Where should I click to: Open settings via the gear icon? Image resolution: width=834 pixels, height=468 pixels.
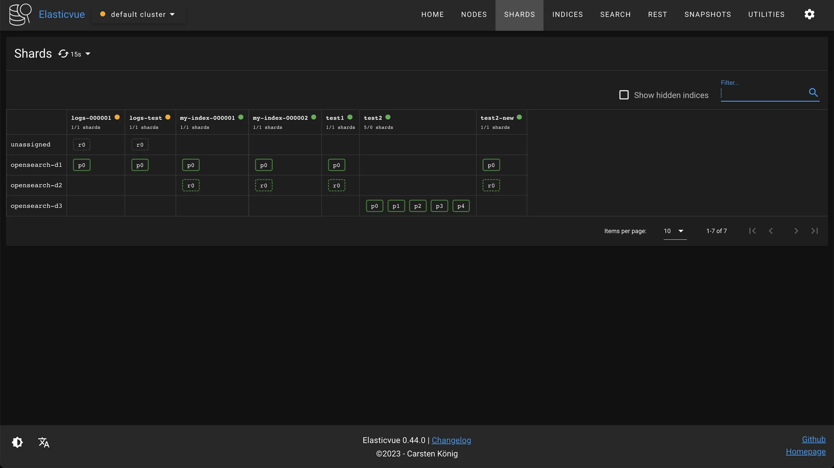(x=809, y=14)
